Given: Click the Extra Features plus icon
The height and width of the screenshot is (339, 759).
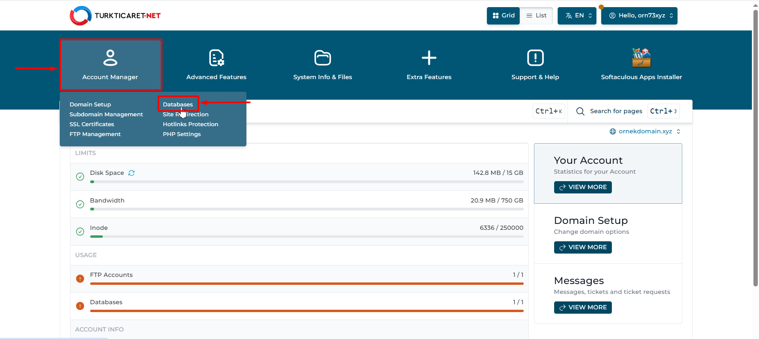Looking at the screenshot, I should click(429, 58).
